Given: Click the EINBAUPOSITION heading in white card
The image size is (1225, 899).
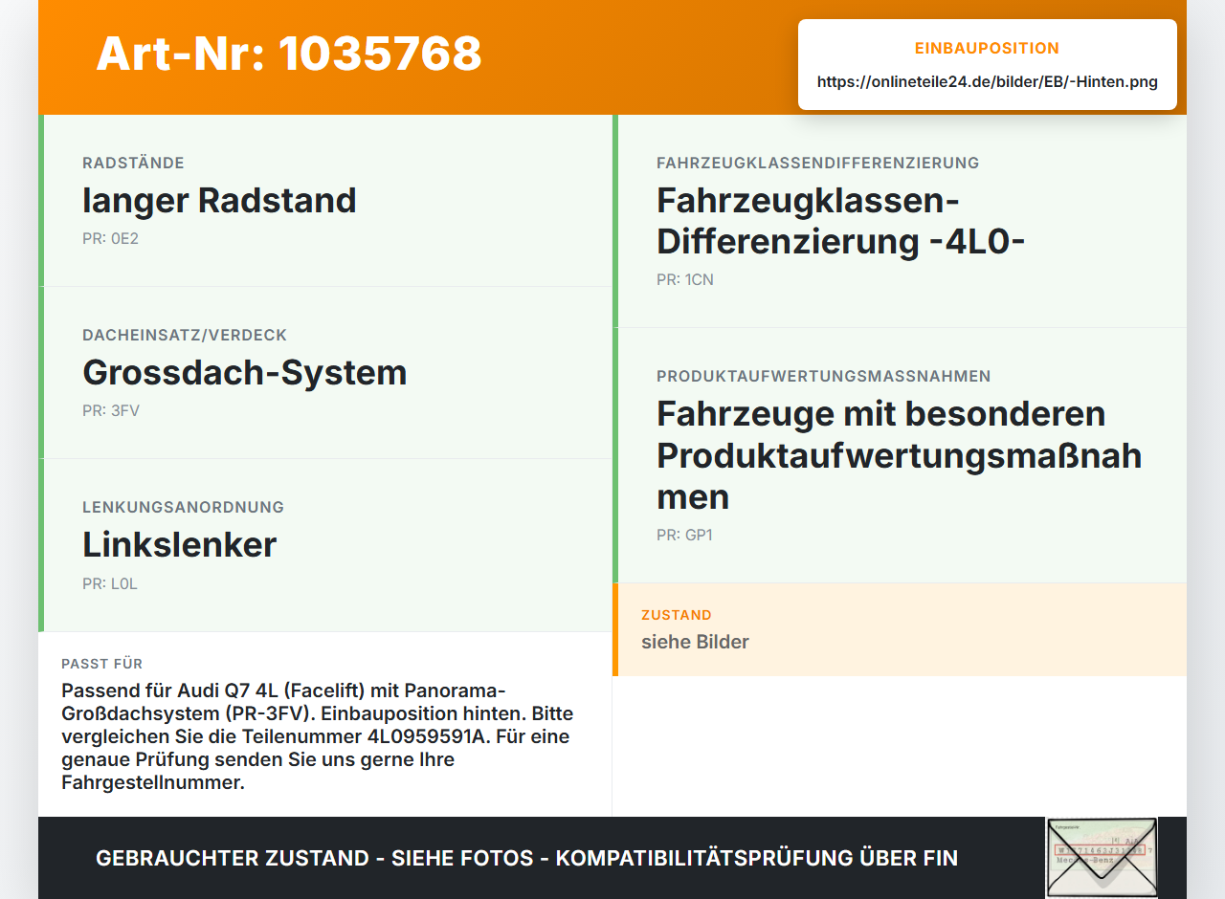Looking at the screenshot, I should coord(988,49).
